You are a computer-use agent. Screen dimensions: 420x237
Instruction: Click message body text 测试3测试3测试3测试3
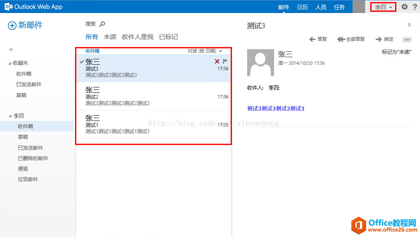coord(276,108)
